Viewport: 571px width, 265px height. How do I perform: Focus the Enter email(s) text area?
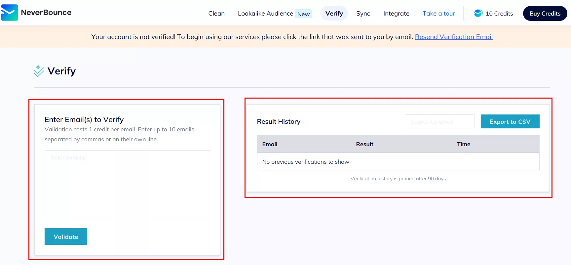click(127, 184)
